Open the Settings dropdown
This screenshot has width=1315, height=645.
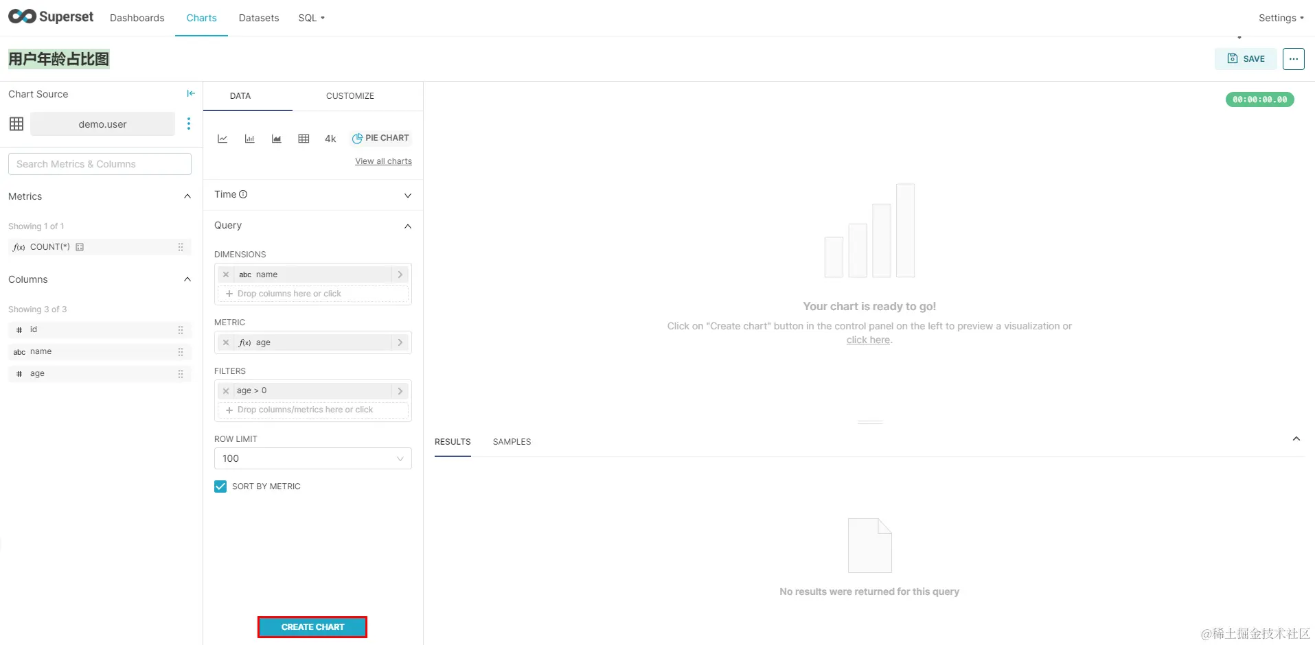(1281, 18)
